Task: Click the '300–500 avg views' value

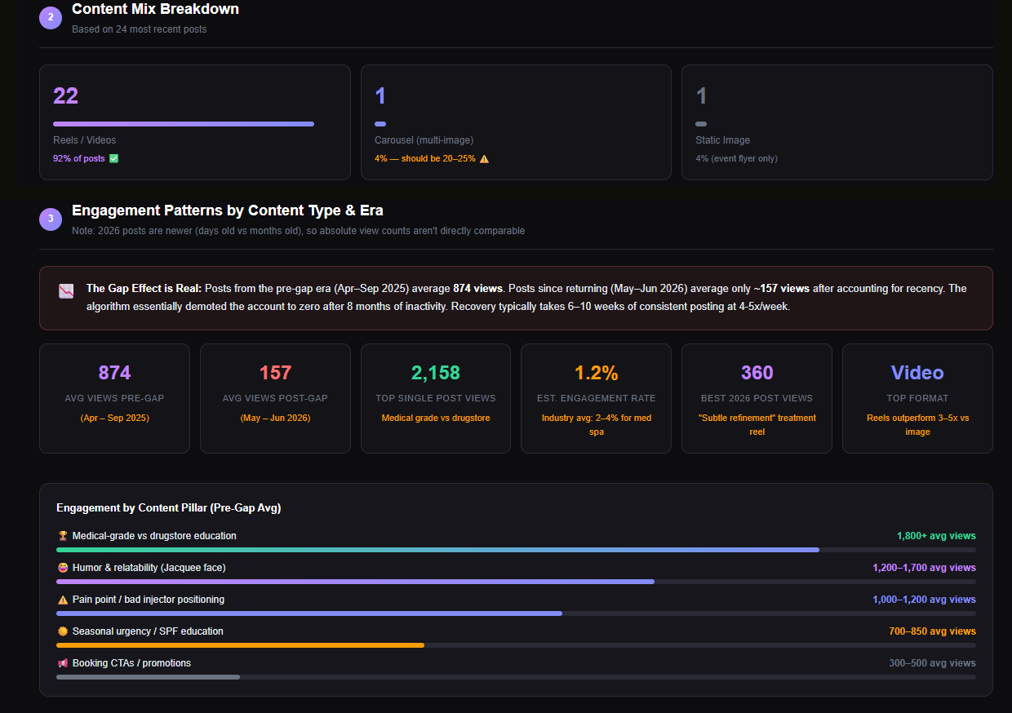Action: coord(932,663)
